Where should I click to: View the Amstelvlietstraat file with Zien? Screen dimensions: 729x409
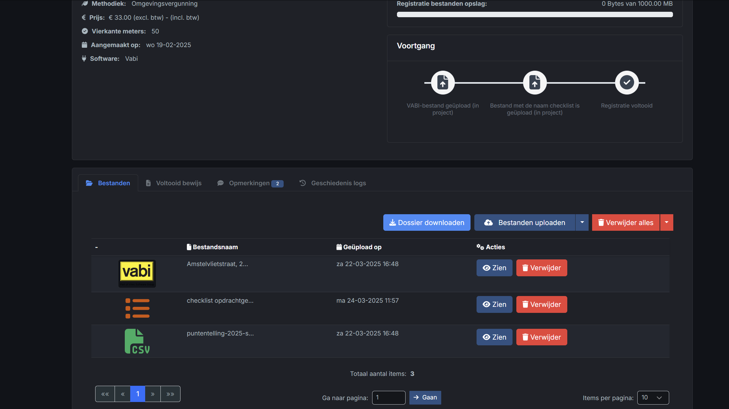tap(494, 268)
